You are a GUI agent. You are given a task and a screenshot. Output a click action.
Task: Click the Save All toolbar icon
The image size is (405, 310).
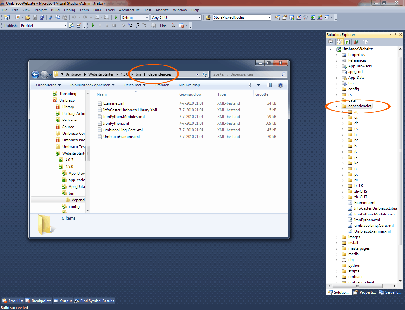pos(42,17)
